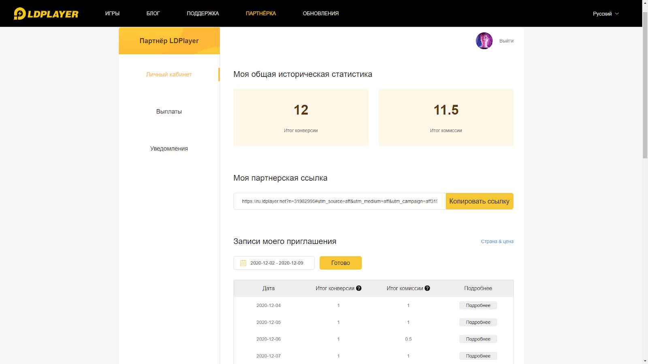648x364 pixels.
Task: Open the user avatar picture
Action: point(484,41)
